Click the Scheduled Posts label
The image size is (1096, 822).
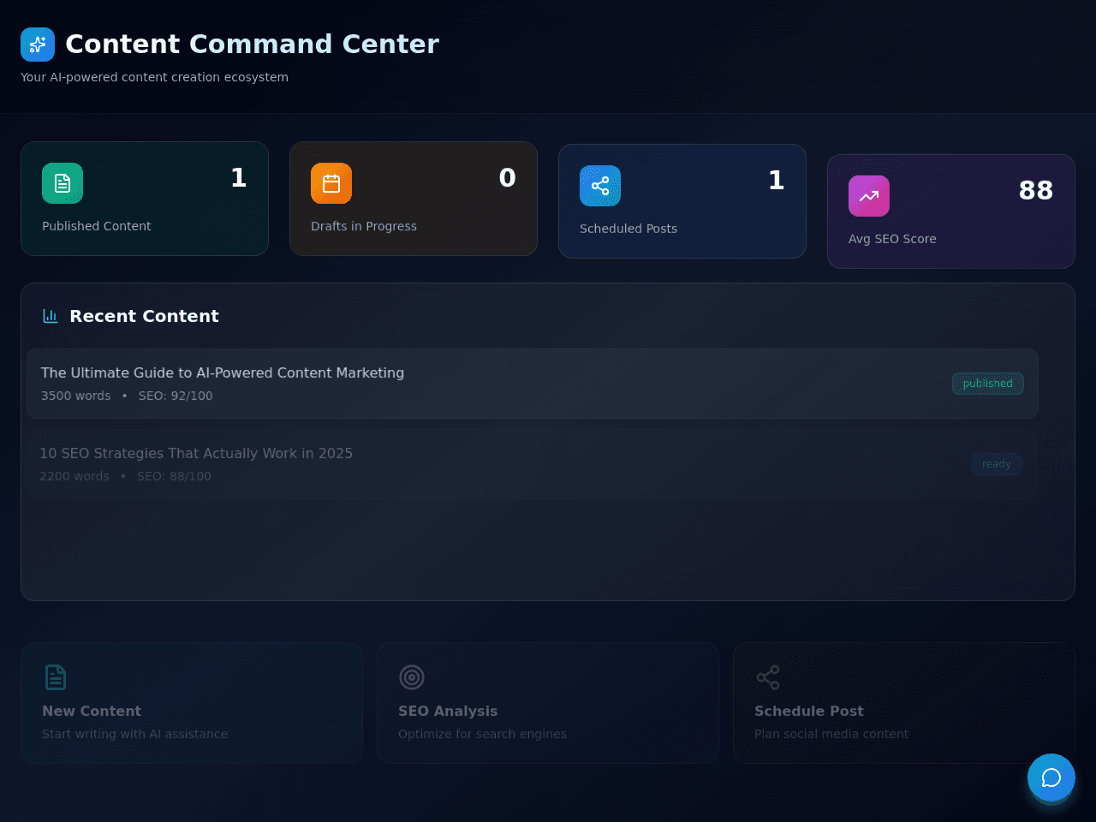click(628, 229)
